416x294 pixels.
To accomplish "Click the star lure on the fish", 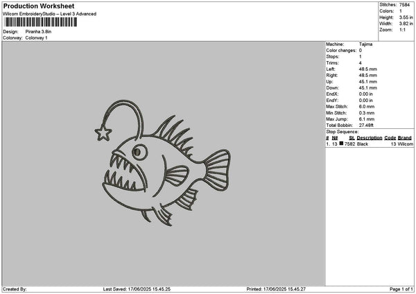I will point(103,132).
